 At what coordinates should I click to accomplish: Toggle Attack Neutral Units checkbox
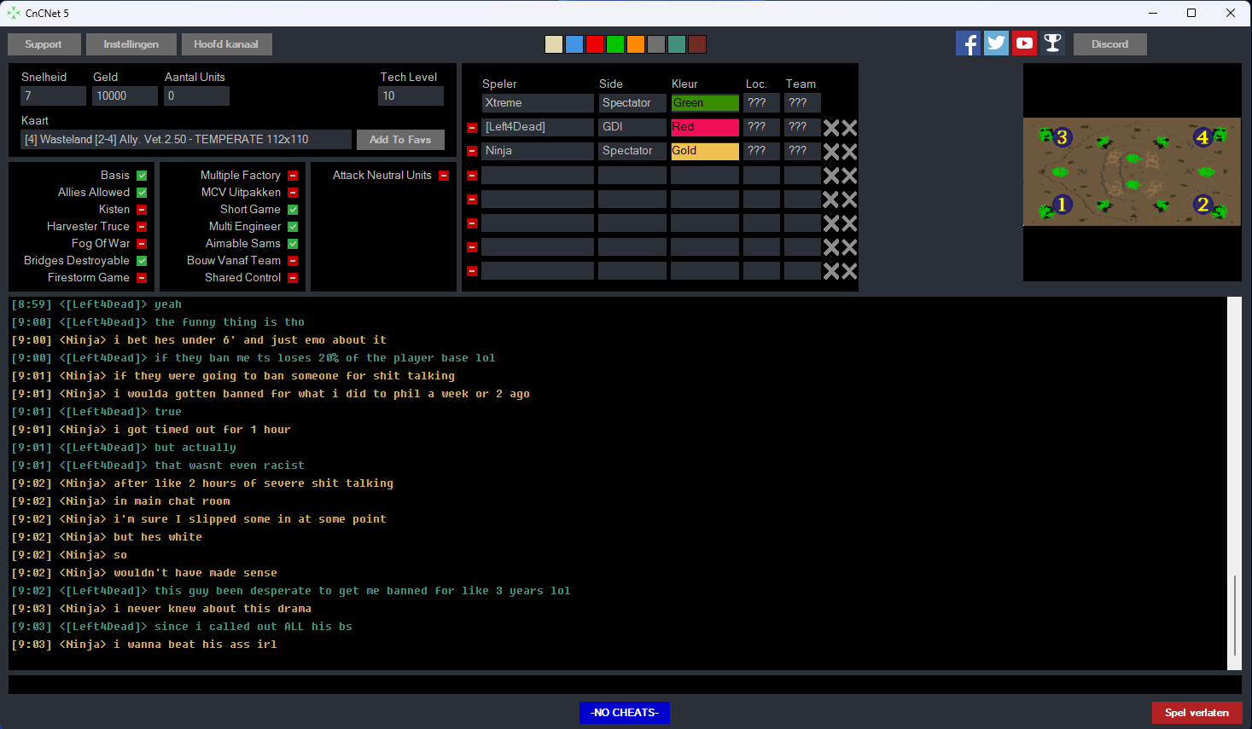click(x=444, y=176)
